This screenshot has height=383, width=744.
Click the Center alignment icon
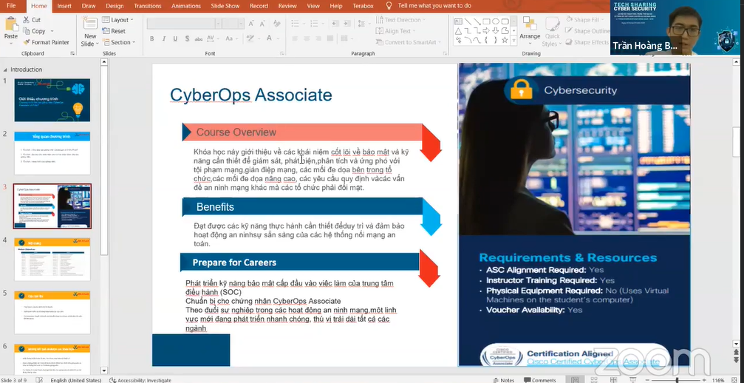click(307, 38)
